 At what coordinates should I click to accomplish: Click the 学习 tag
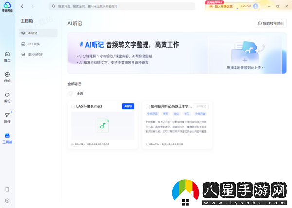187,114
